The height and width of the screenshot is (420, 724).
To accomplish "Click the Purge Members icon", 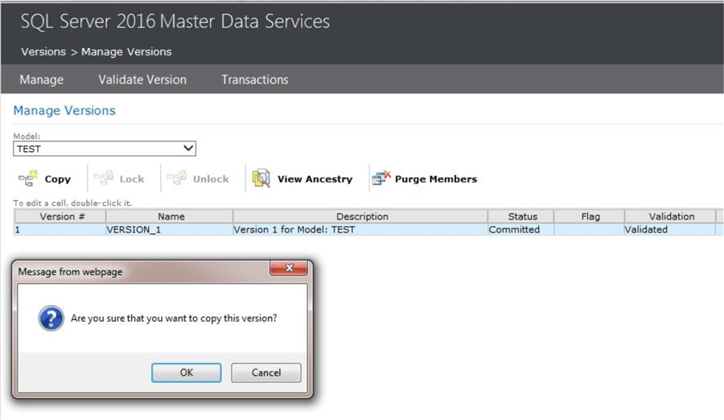I will pos(381,178).
